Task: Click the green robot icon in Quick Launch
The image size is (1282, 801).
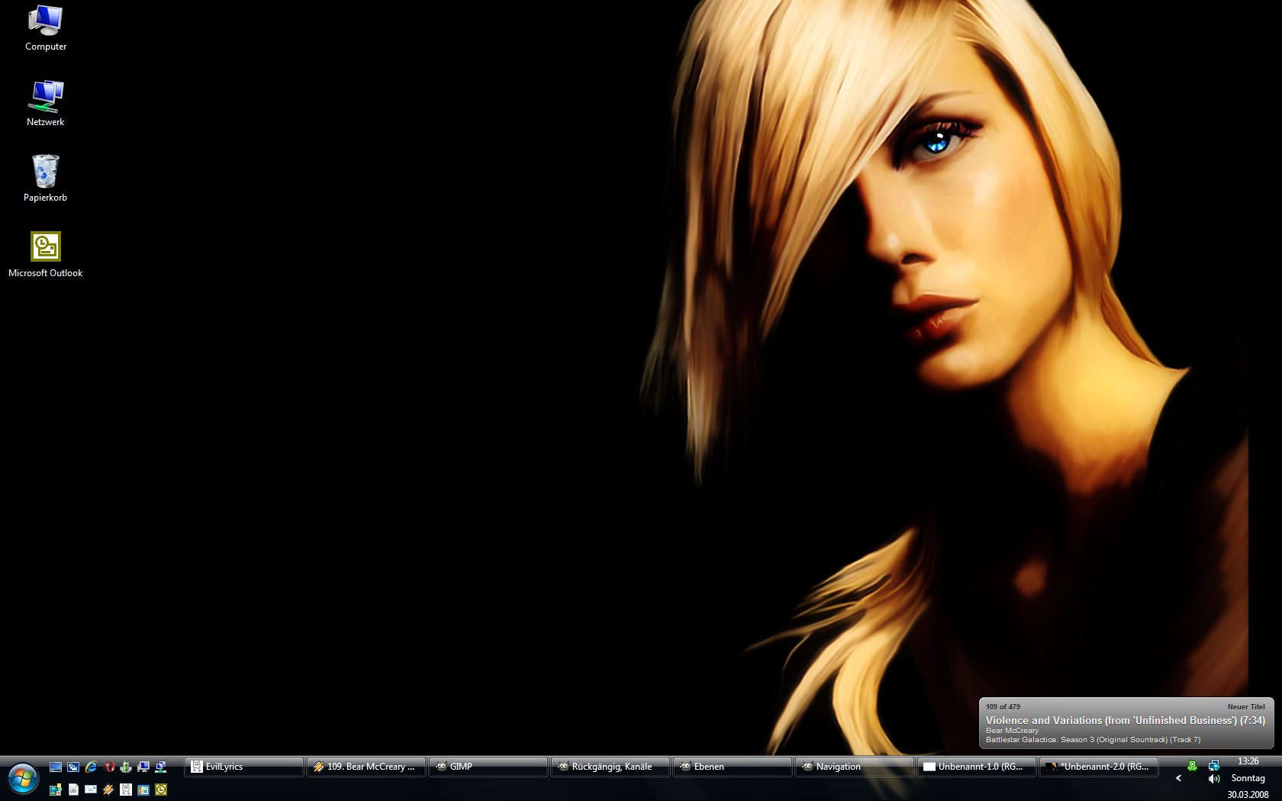Action: (x=126, y=767)
